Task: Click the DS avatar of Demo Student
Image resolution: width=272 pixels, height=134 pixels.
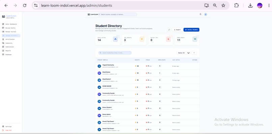Action: click(99, 108)
